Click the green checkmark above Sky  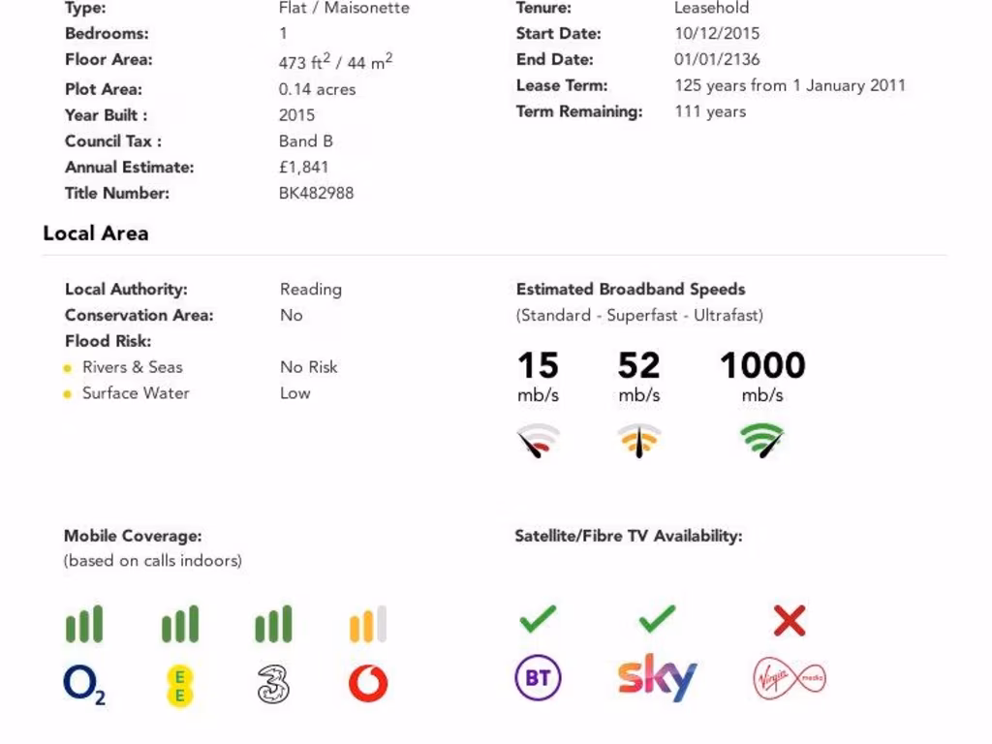click(657, 618)
